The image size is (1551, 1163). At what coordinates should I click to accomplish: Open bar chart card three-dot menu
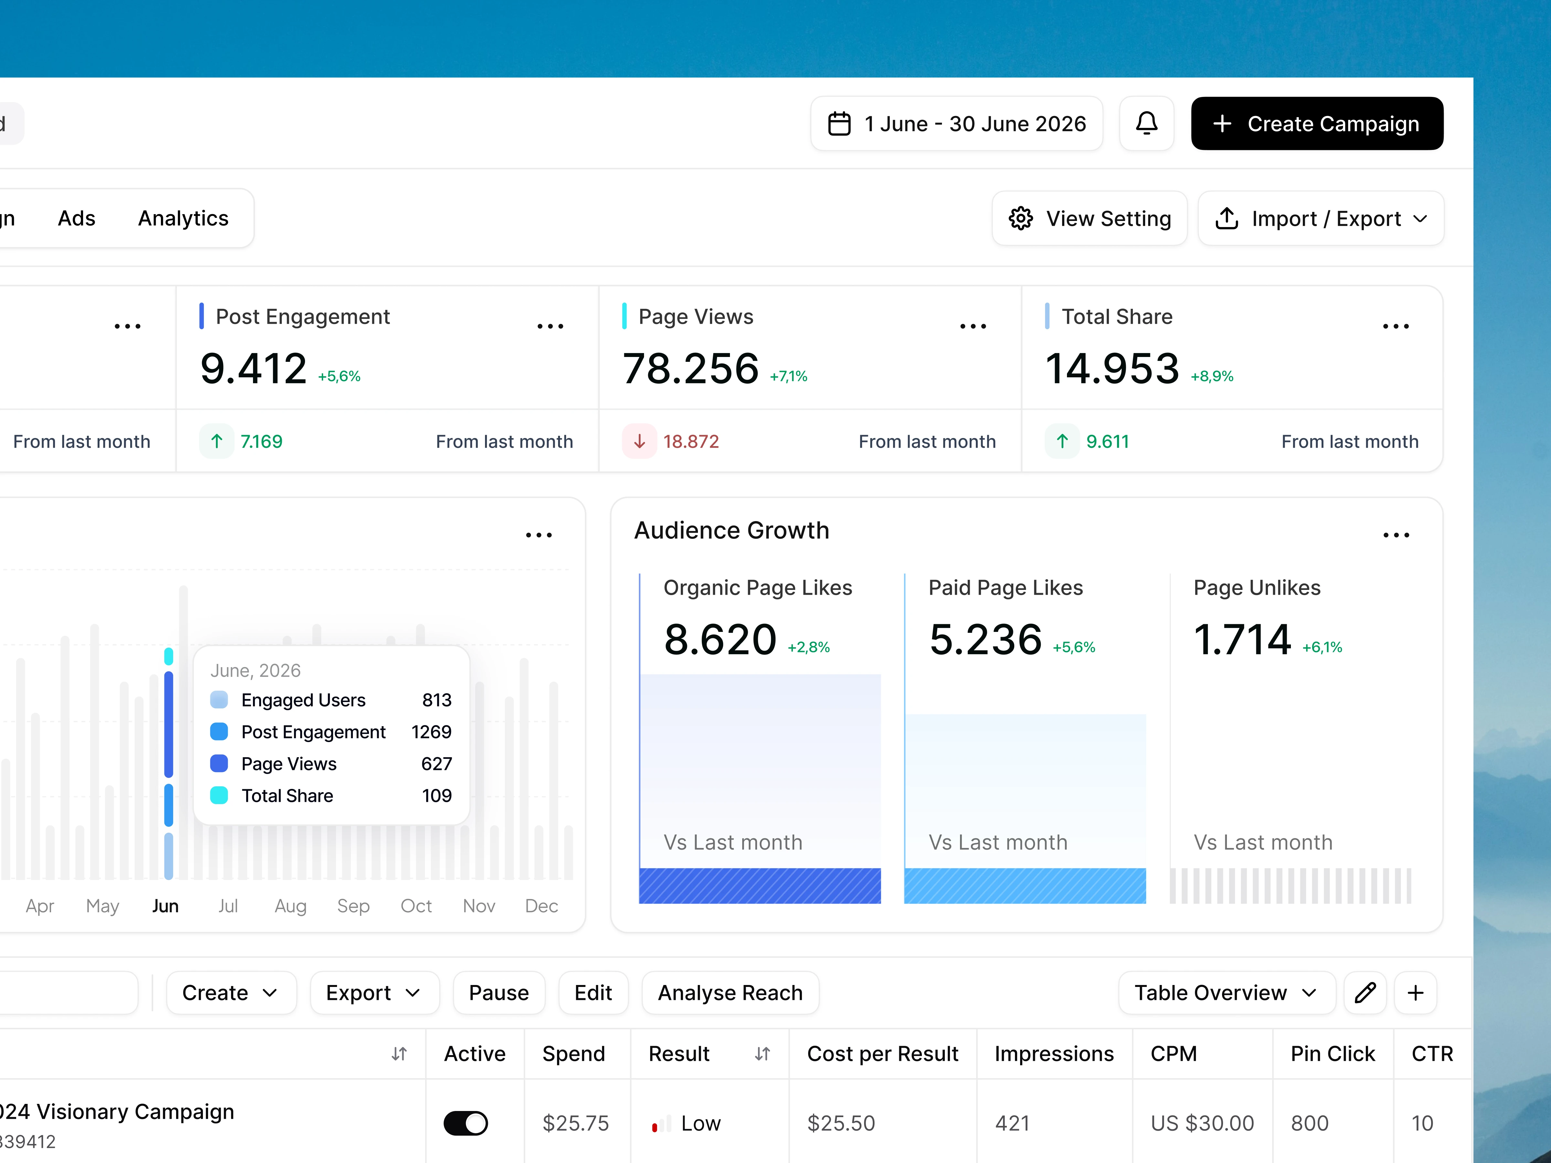click(x=539, y=535)
